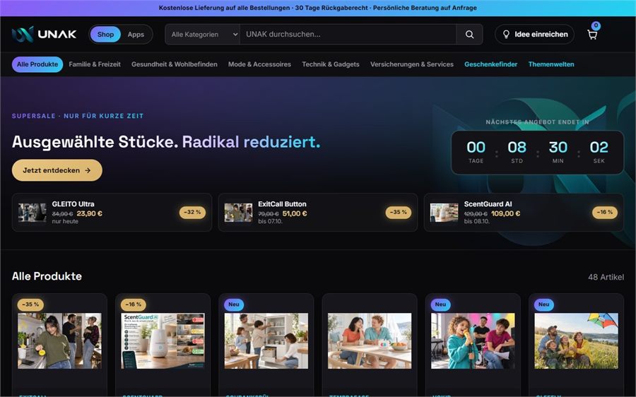The width and height of the screenshot is (636, 397).
Task: Open the ExitCall Button deal card
Action: pos(317,213)
